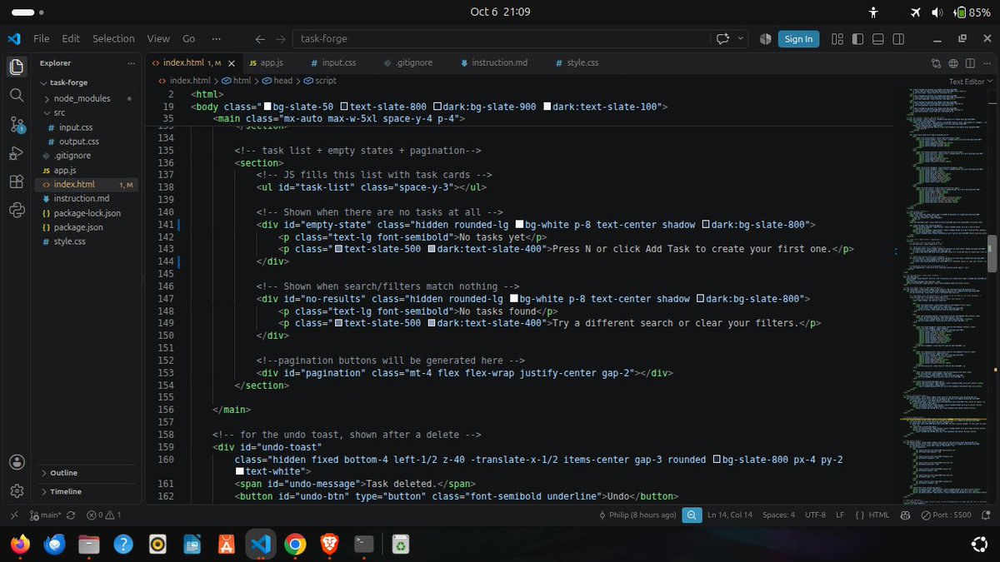This screenshot has height=562, width=1000.
Task: Click Ln 14, Col 14 in status bar
Action: pyautogui.click(x=729, y=515)
